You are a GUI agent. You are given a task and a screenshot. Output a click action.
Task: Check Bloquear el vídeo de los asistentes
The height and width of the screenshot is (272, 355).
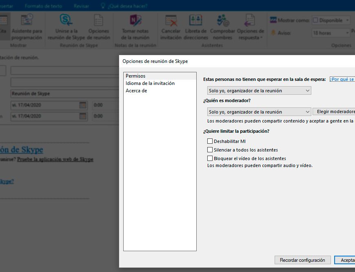(x=210, y=158)
